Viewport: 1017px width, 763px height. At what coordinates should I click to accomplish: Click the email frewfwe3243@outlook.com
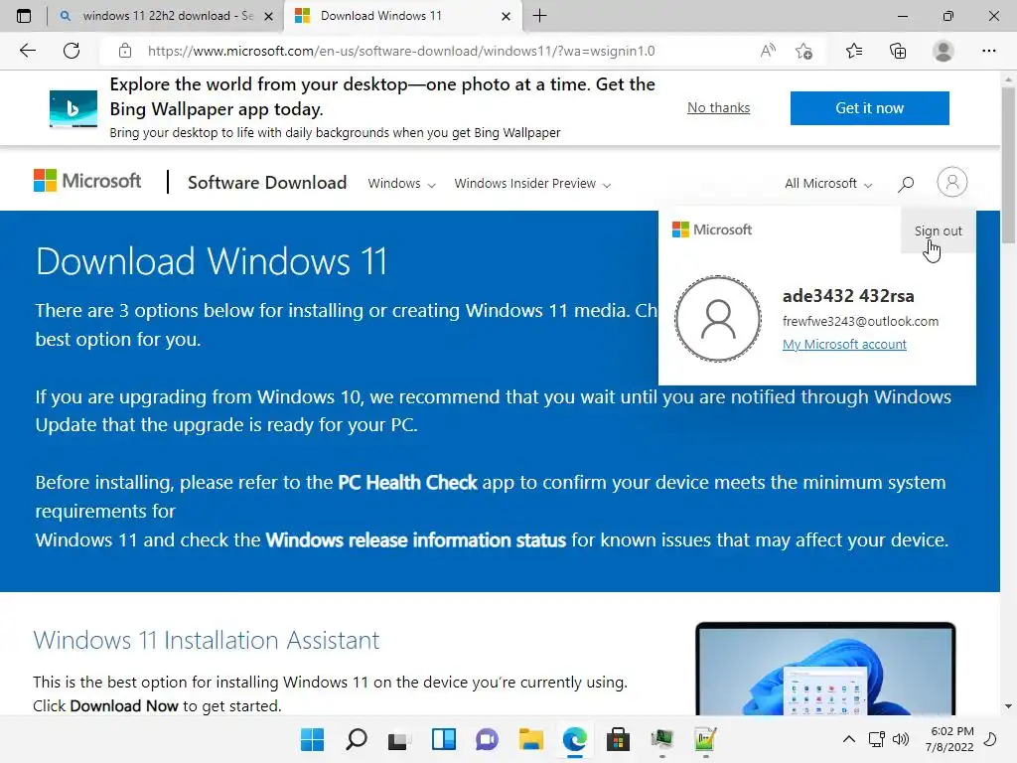coord(860,321)
